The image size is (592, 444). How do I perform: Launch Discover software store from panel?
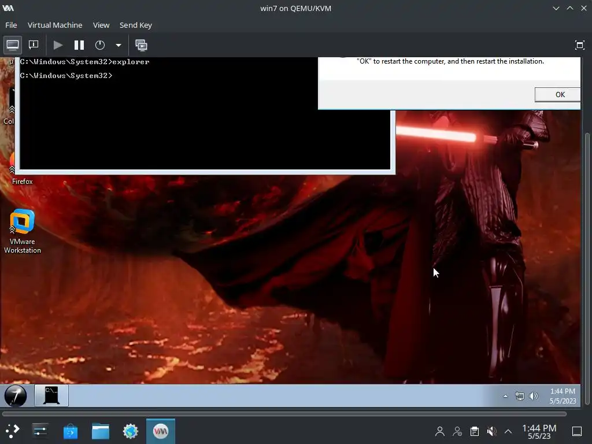coord(70,431)
